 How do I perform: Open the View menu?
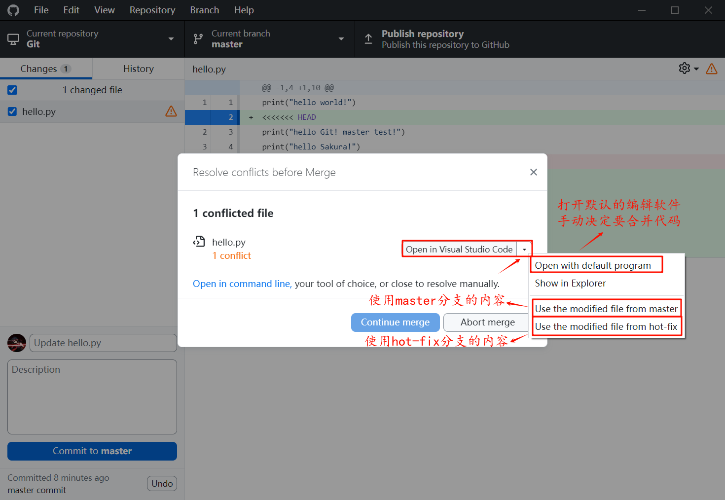[x=105, y=10]
